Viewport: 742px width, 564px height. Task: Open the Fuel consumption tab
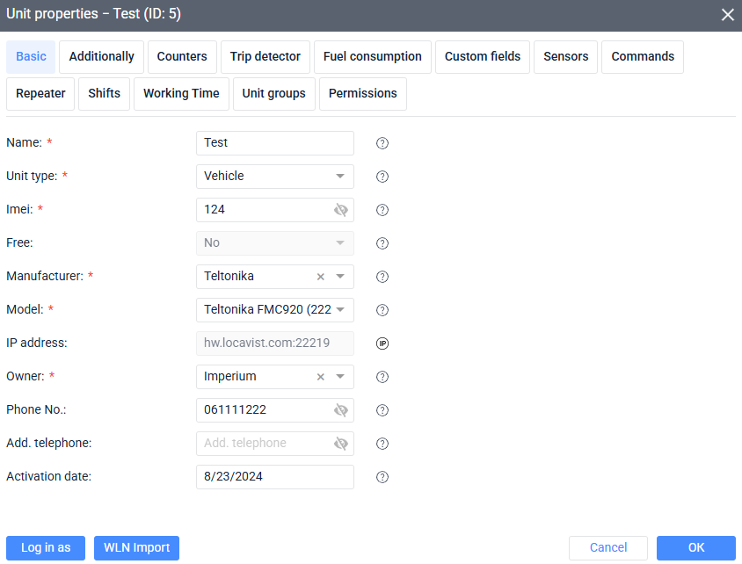(372, 56)
